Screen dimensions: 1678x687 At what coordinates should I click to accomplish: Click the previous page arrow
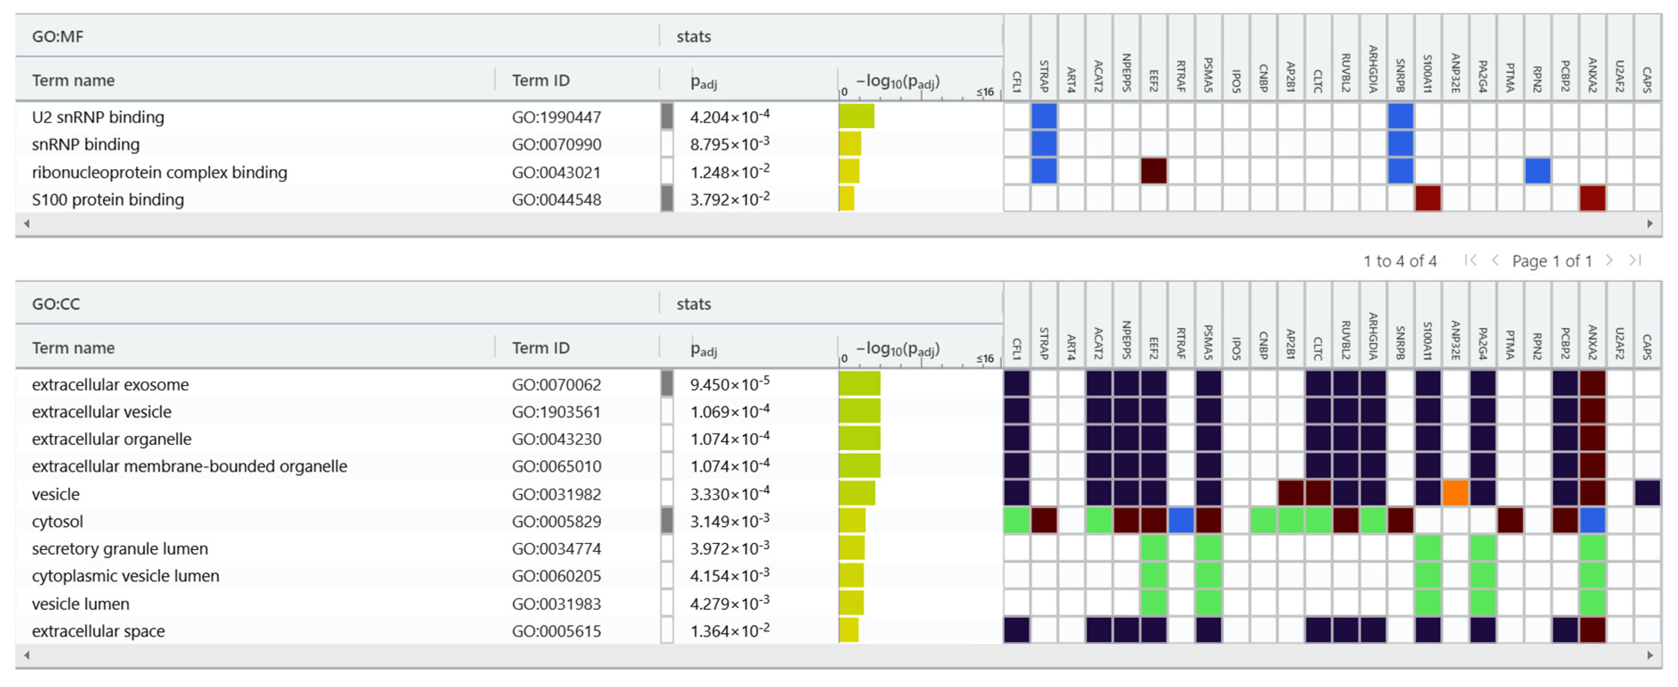(1495, 261)
